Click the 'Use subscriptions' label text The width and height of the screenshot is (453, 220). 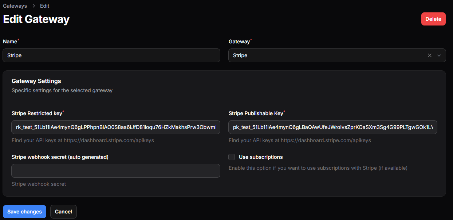(261, 157)
